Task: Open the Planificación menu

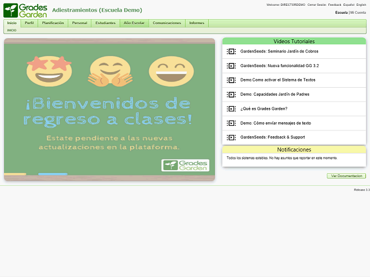Action: click(x=53, y=23)
